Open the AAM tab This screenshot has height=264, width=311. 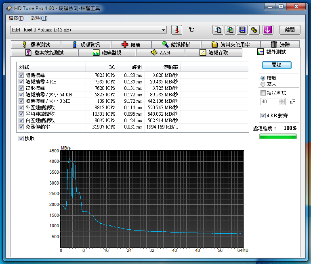(x=160, y=53)
